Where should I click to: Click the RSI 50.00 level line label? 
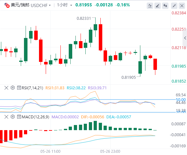[x=181, y=100]
